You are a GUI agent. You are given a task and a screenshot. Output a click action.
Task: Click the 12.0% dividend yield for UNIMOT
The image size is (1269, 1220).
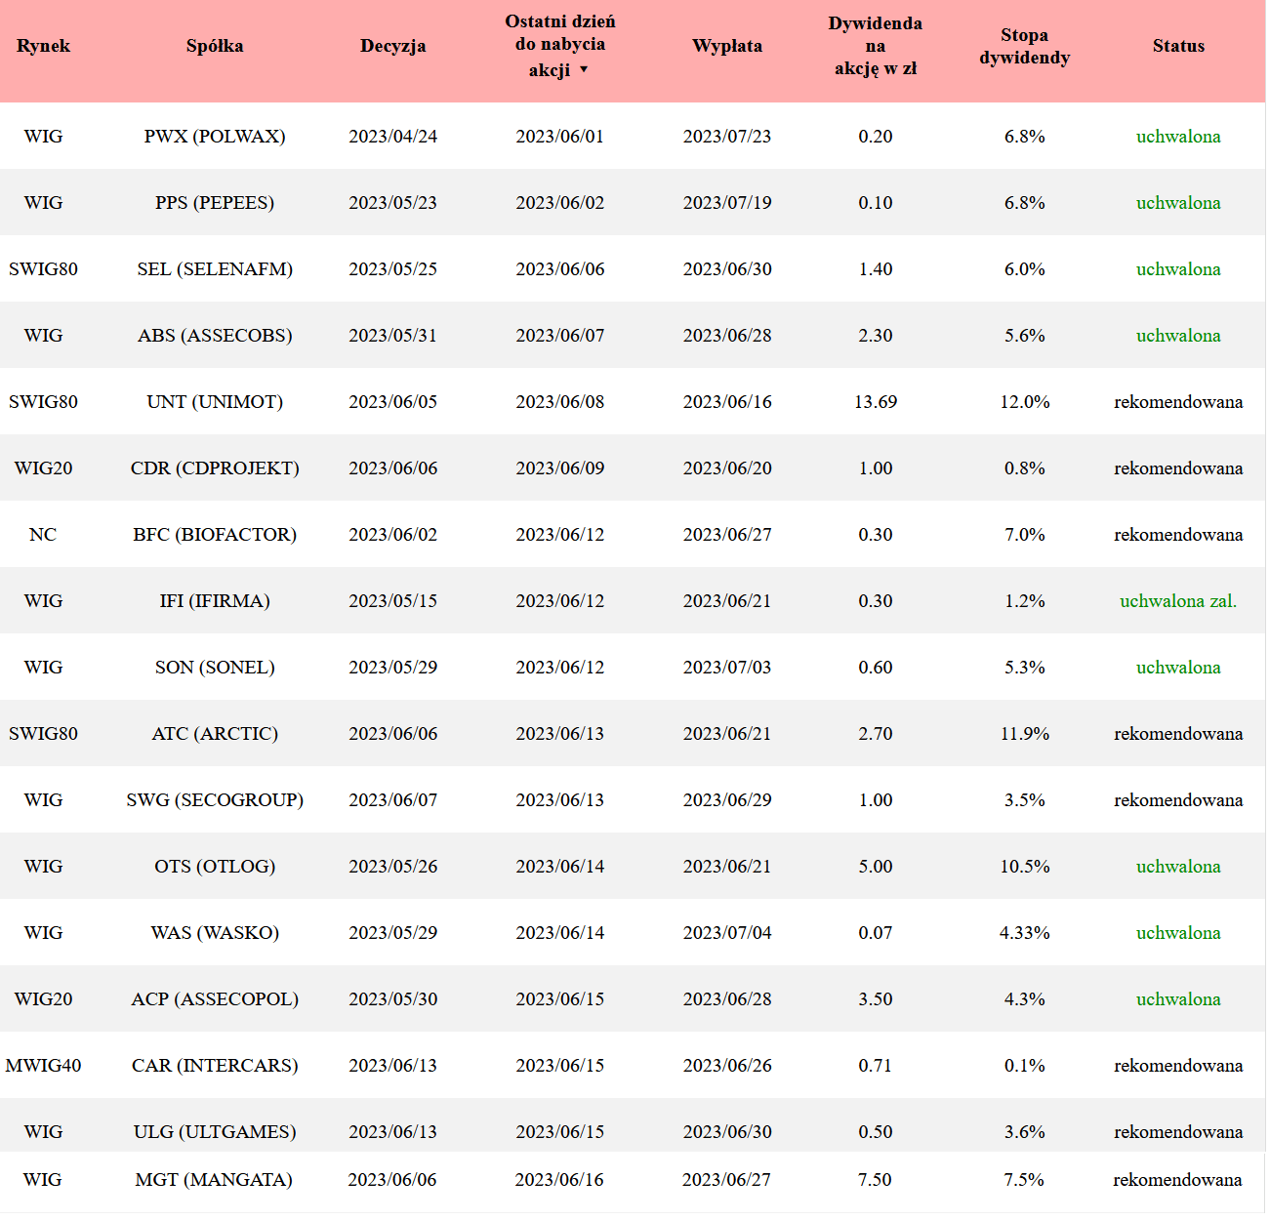pos(1024,402)
